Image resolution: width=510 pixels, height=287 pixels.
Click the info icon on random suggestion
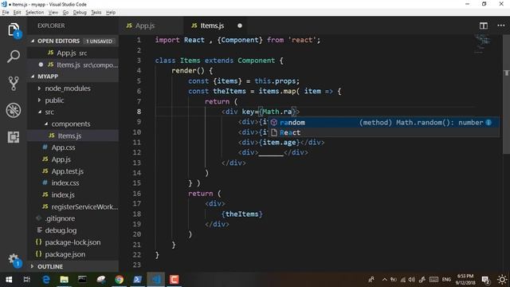tap(488, 122)
